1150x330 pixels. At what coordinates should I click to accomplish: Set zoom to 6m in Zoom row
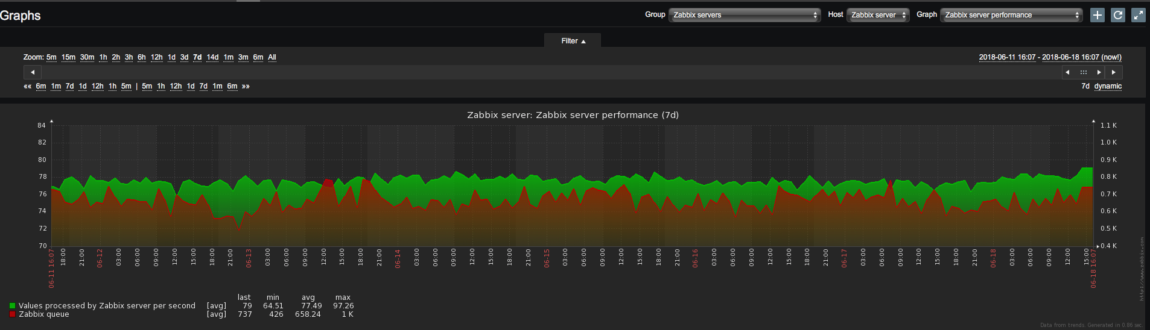[x=258, y=57]
